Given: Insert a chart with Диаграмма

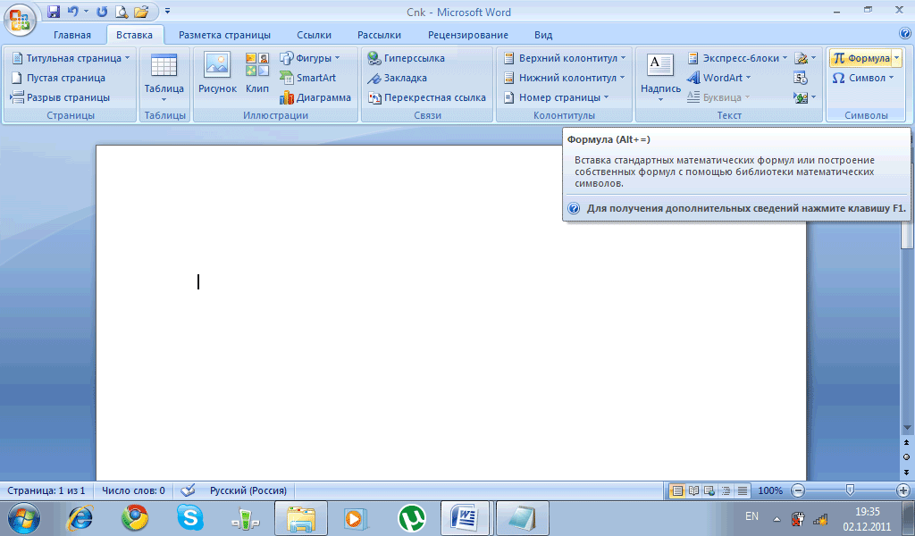Looking at the screenshot, I should pos(315,97).
